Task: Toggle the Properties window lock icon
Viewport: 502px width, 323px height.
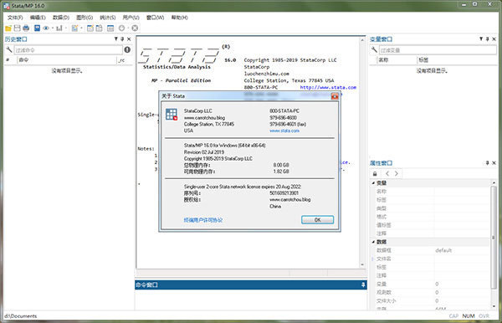Action: (375, 173)
